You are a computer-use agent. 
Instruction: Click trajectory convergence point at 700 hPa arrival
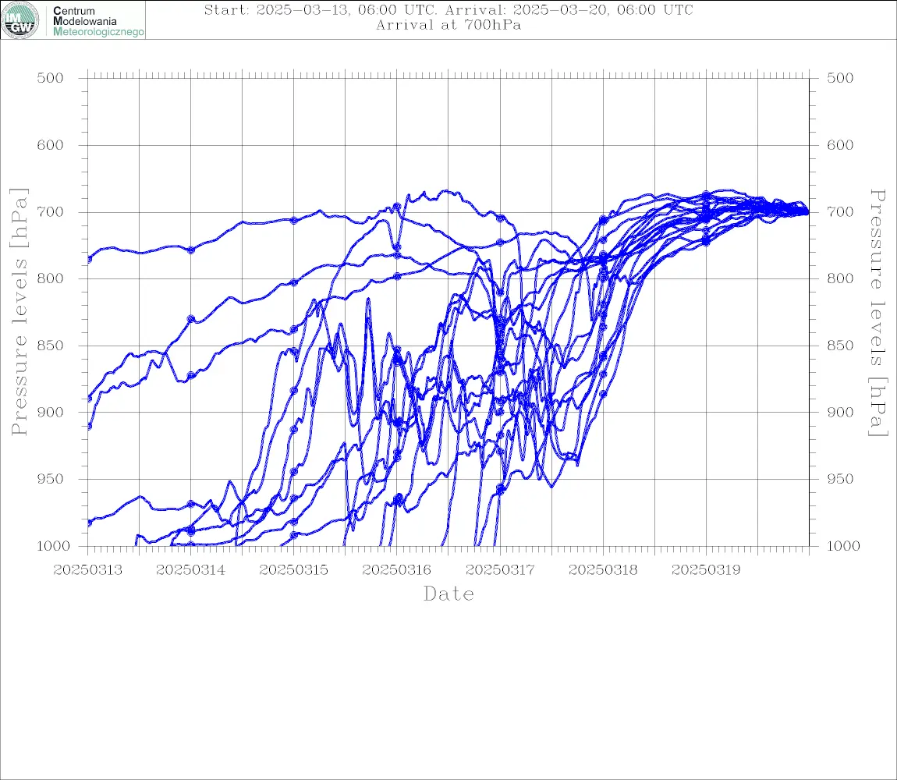(x=807, y=212)
